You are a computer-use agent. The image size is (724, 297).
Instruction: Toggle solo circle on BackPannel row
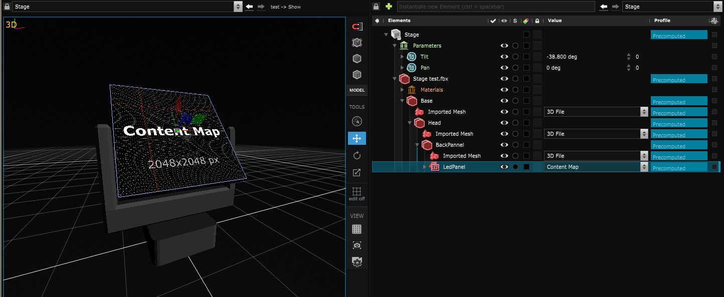[x=515, y=145]
